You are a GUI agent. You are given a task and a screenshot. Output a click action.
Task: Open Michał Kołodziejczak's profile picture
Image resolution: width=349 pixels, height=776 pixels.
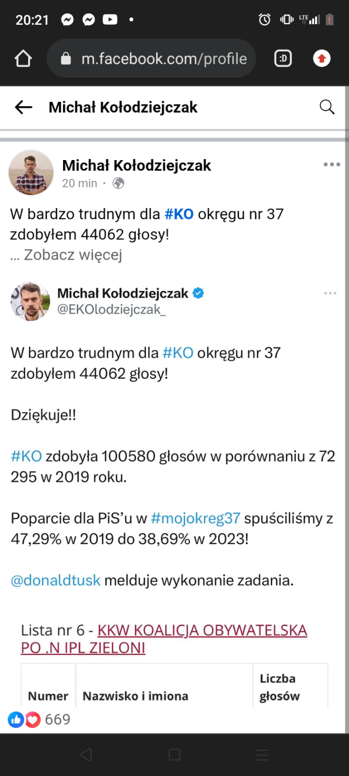pyautogui.click(x=31, y=172)
